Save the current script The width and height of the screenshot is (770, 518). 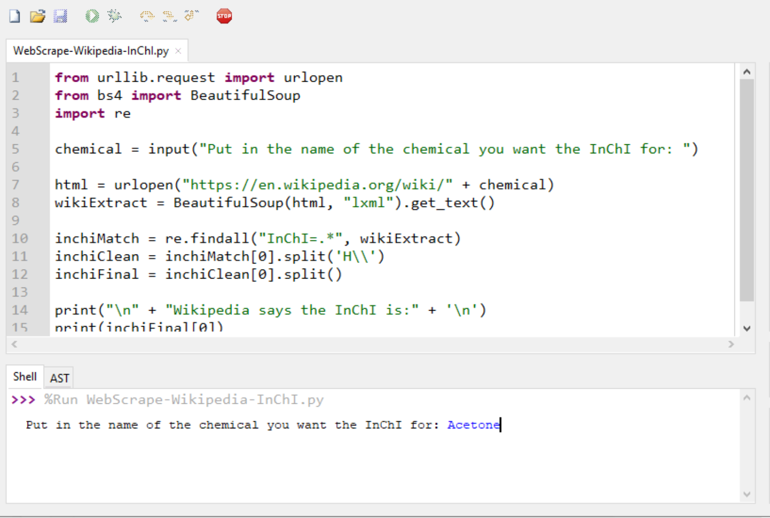coord(61,16)
